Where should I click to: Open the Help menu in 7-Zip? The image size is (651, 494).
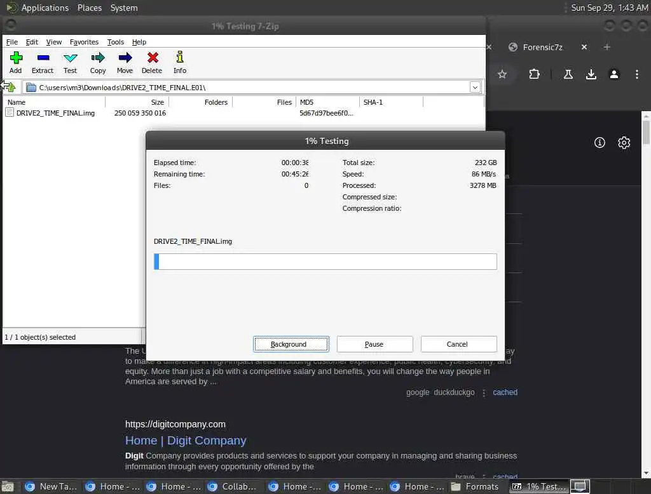click(139, 42)
